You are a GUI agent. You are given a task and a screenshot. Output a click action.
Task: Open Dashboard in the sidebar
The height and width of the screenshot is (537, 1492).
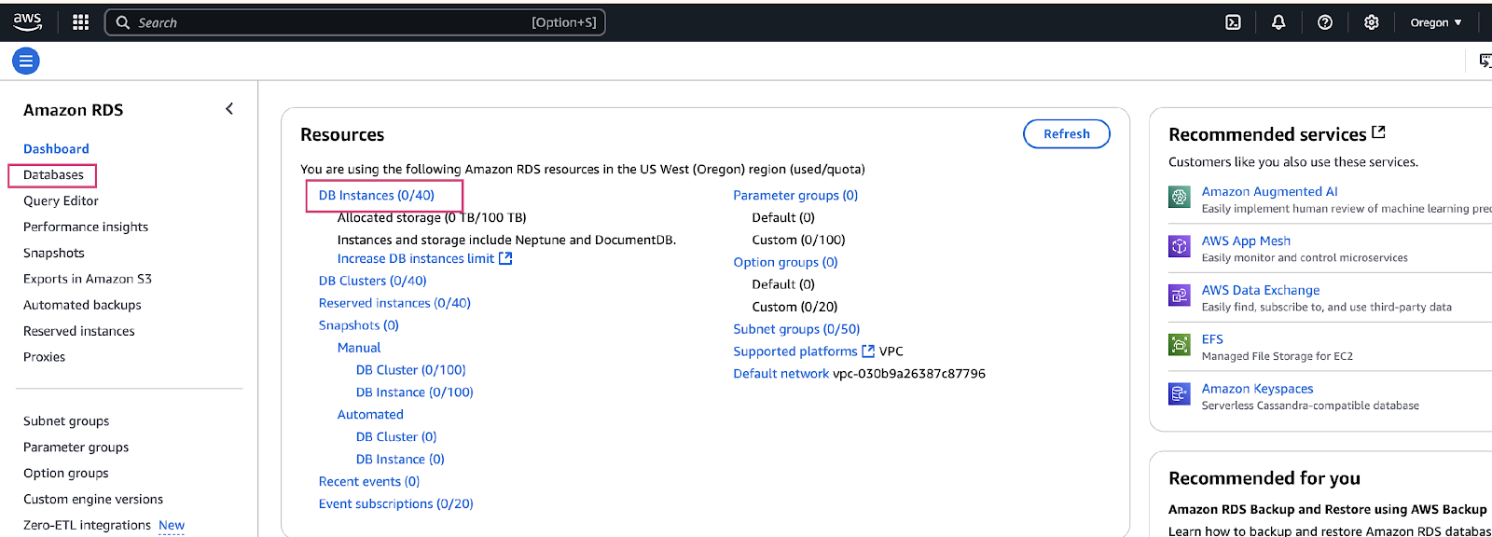56,148
